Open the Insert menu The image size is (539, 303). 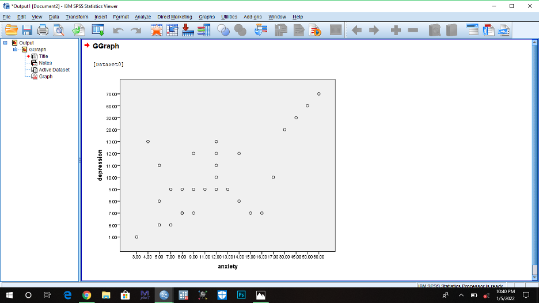101,17
